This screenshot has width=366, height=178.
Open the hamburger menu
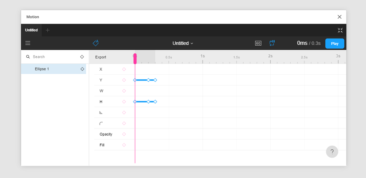[28, 43]
